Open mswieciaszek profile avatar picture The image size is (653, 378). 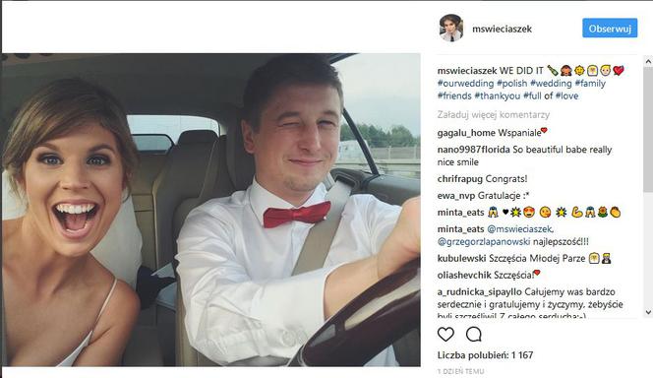(451, 28)
